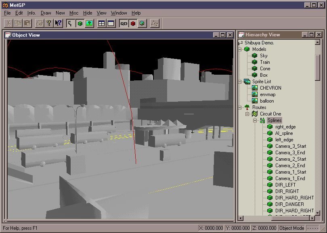Click the Cone model cube icon
The width and height of the screenshot is (327, 233).
click(254, 69)
